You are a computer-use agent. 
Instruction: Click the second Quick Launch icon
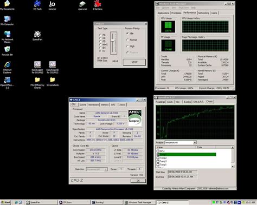pyautogui.click(x=20, y=202)
